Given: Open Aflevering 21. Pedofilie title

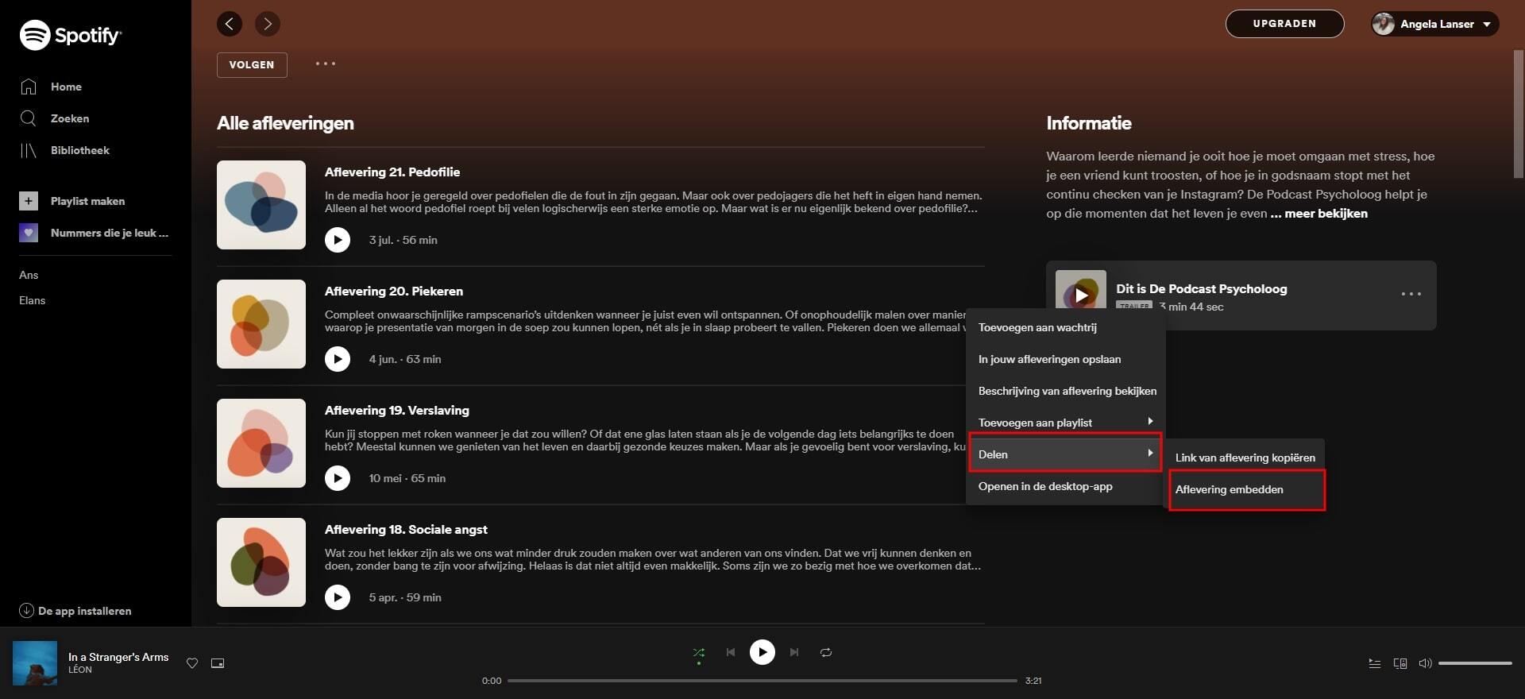Looking at the screenshot, I should click(392, 172).
